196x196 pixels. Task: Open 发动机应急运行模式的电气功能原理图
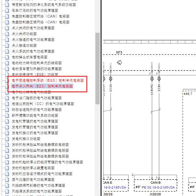click(x=42, y=174)
